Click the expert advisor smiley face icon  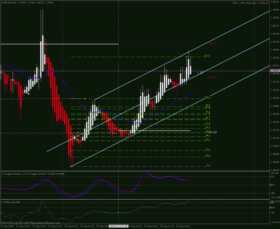(x=267, y=3)
